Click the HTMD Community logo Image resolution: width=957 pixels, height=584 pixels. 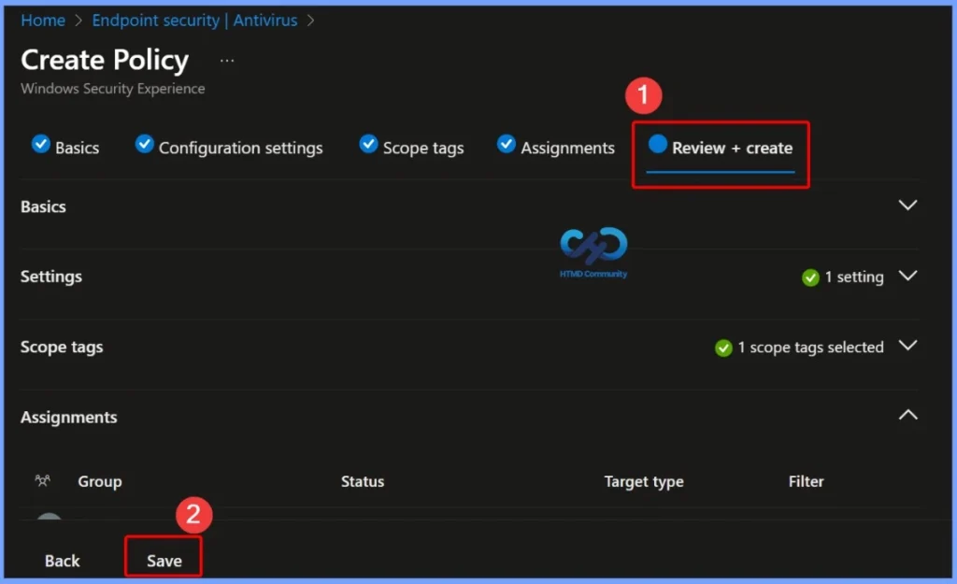(593, 250)
